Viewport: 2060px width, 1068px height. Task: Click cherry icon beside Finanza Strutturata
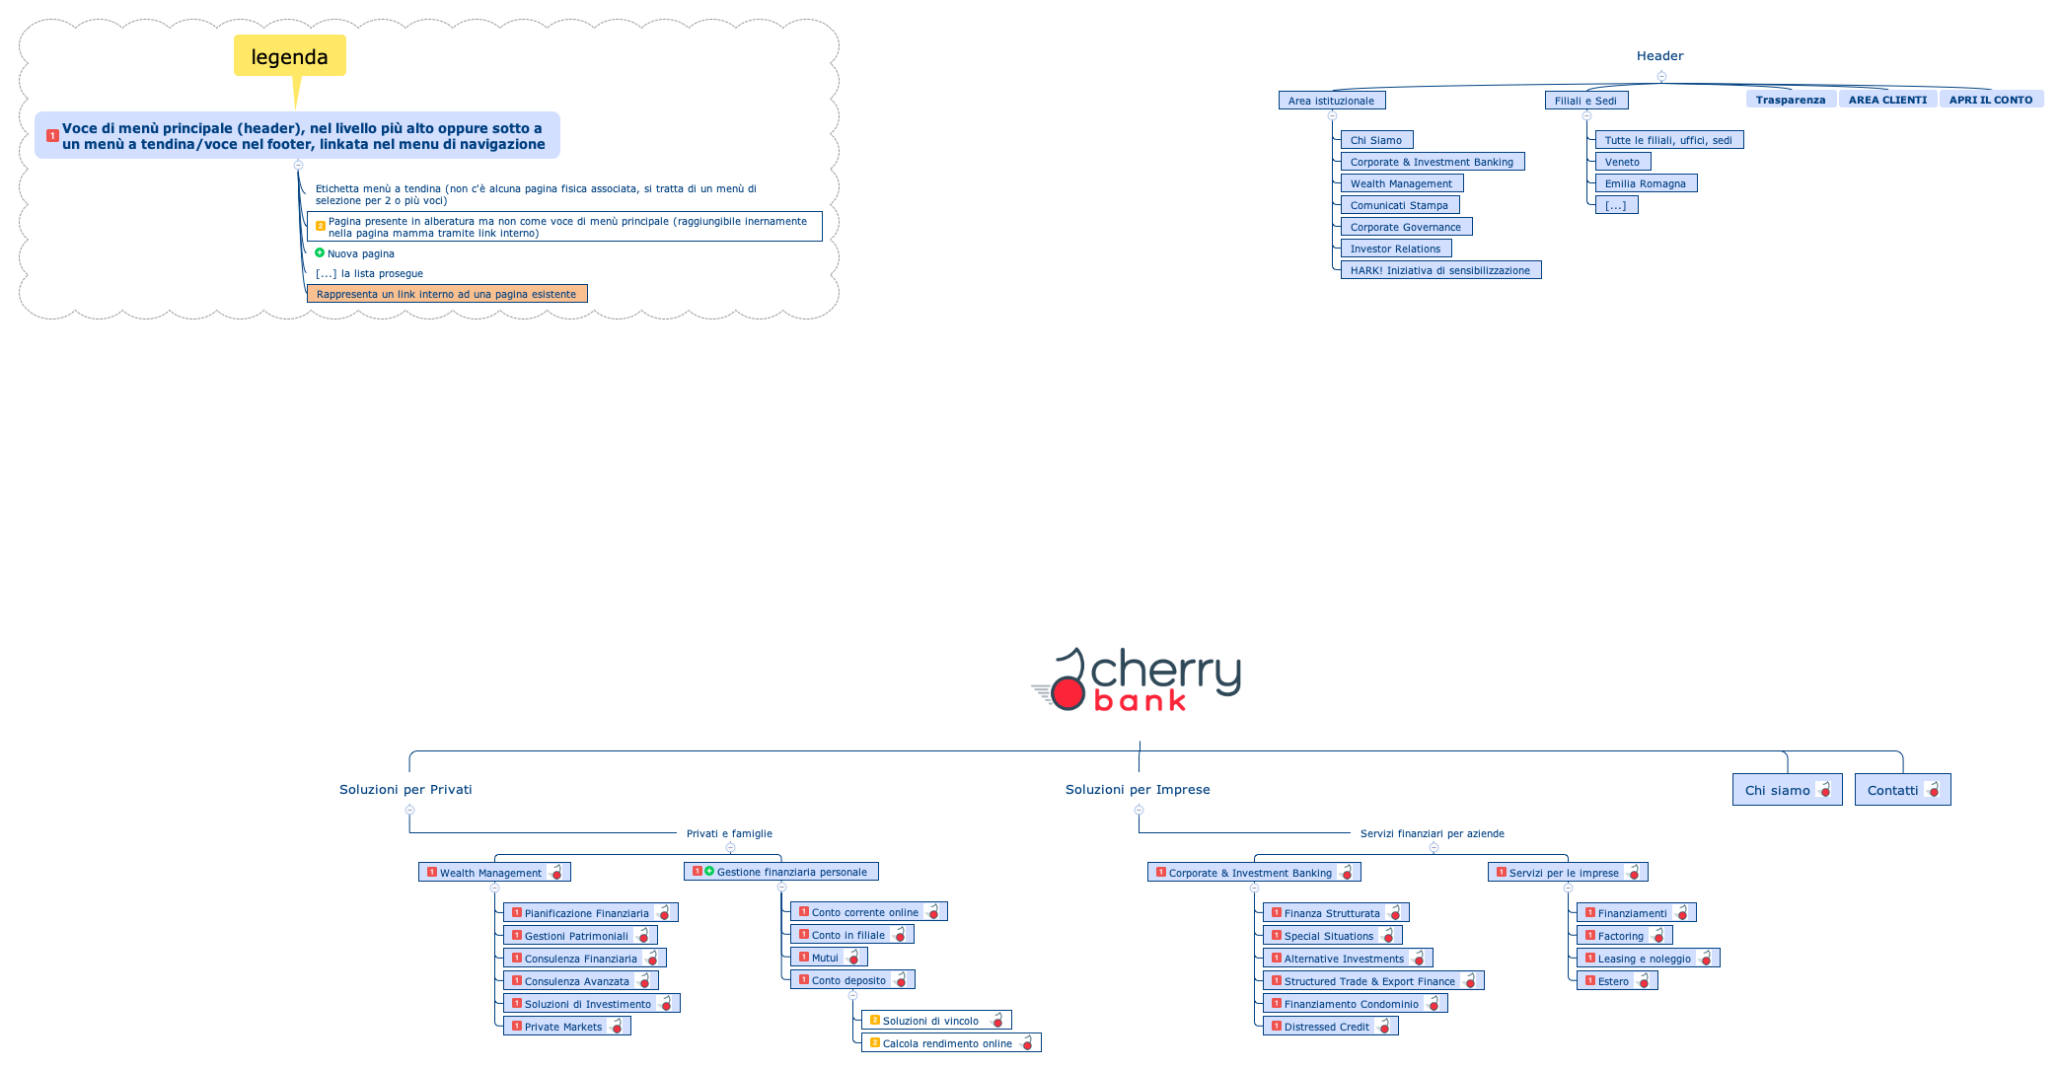click(x=1396, y=912)
